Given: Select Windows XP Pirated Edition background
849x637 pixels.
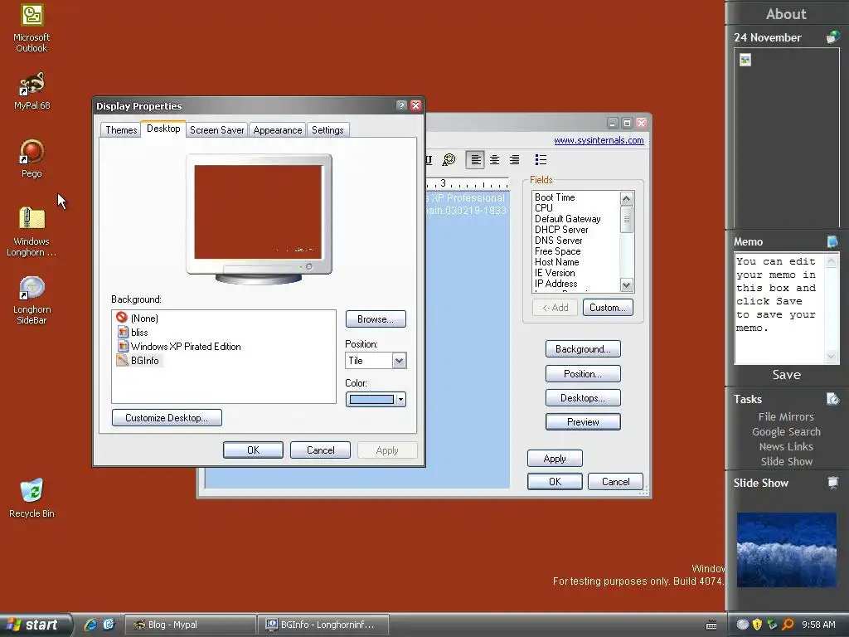Looking at the screenshot, I should coord(179,346).
